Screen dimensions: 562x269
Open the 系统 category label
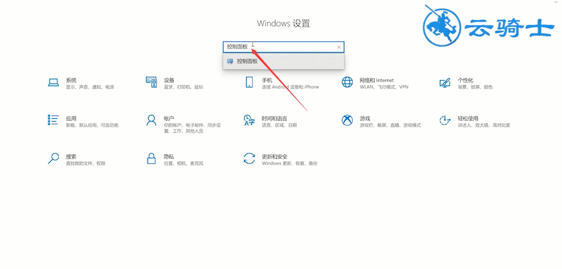pyautogui.click(x=71, y=80)
